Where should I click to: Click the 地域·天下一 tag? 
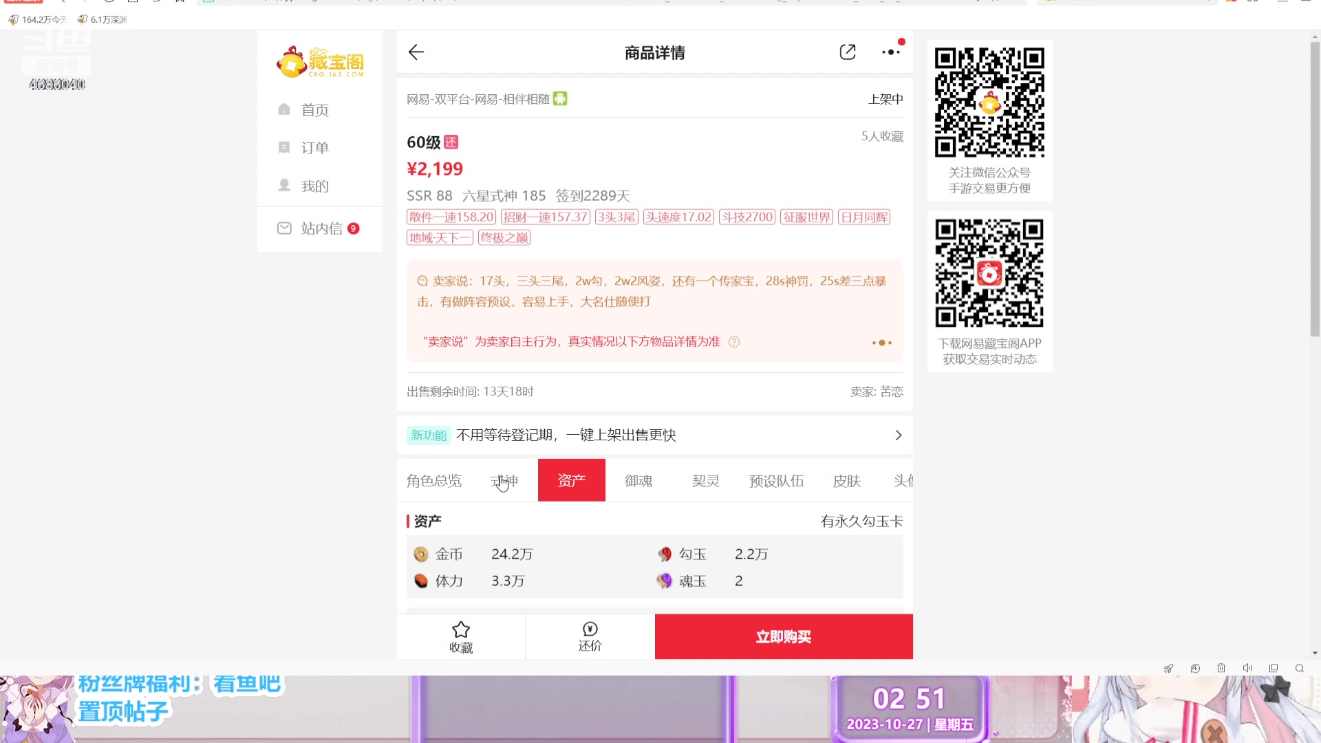tap(440, 238)
